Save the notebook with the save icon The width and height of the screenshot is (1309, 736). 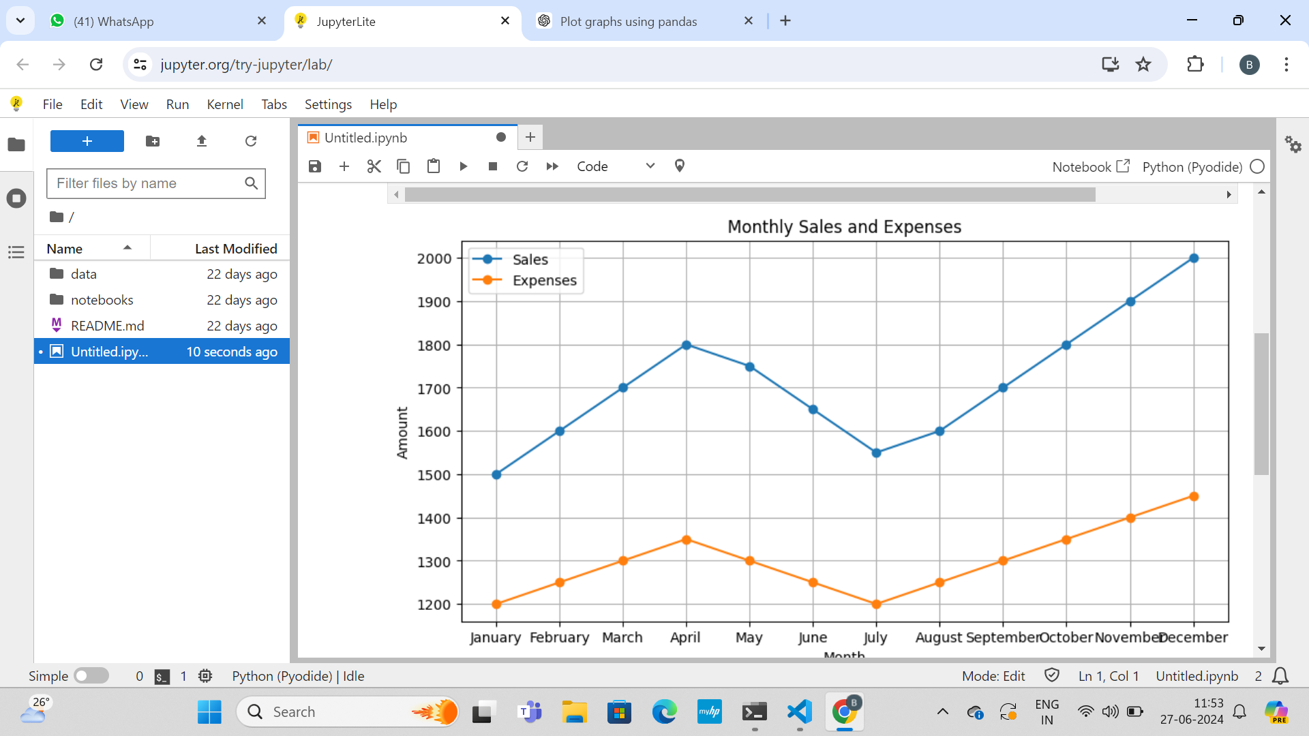[x=314, y=166]
